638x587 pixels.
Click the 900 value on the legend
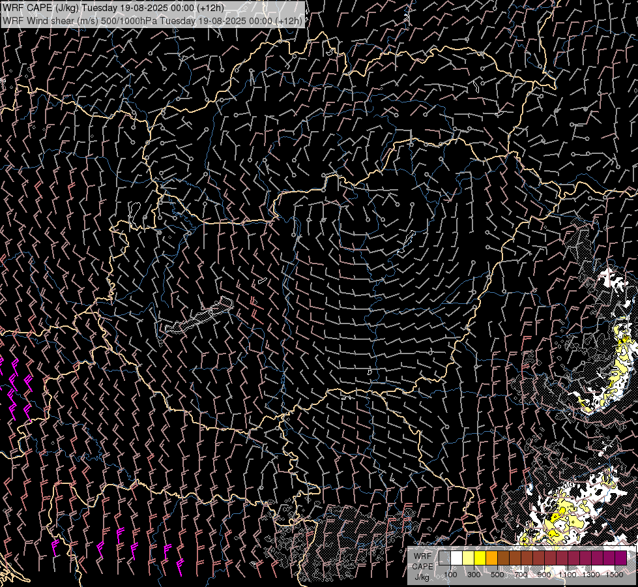[544, 575]
